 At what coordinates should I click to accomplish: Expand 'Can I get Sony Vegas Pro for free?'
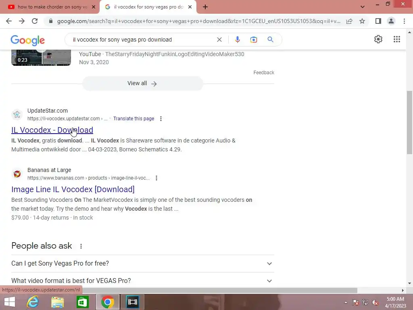click(x=143, y=263)
